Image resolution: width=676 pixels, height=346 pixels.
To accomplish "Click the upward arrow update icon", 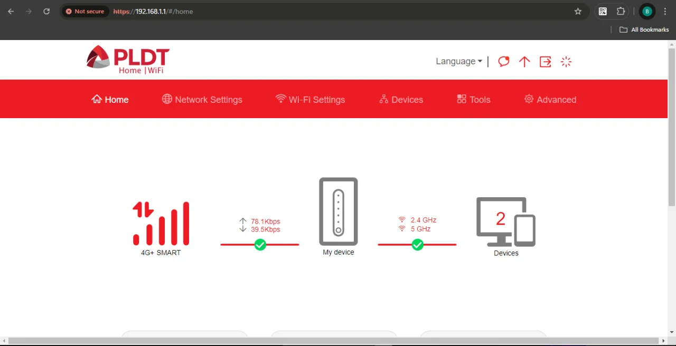I will coord(524,62).
